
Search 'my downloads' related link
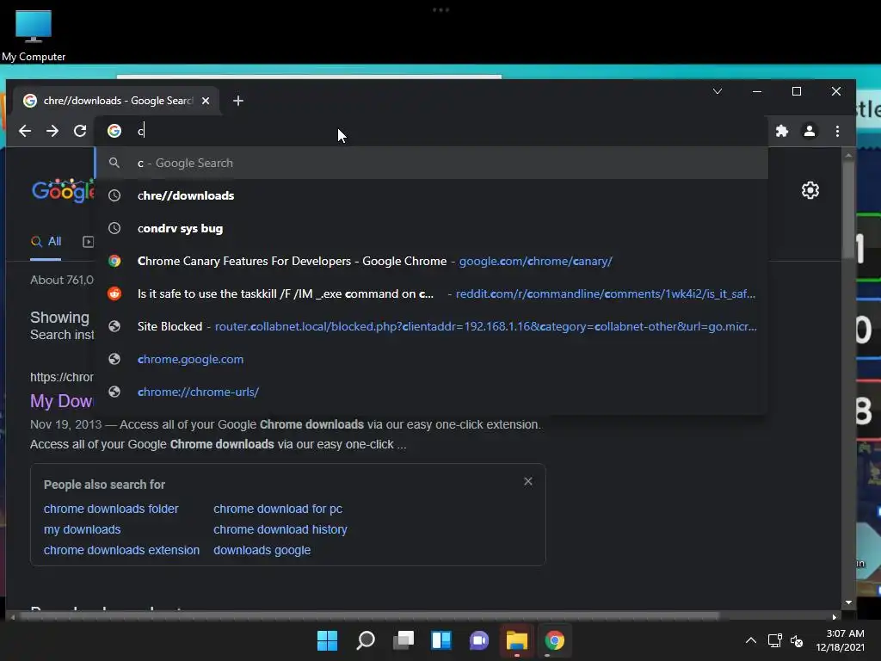[x=82, y=529]
